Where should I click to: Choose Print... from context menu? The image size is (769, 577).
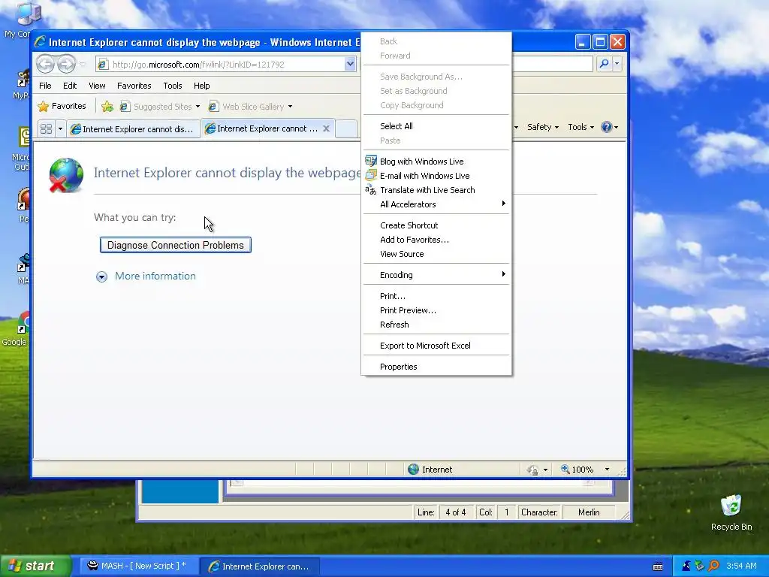pos(436,296)
